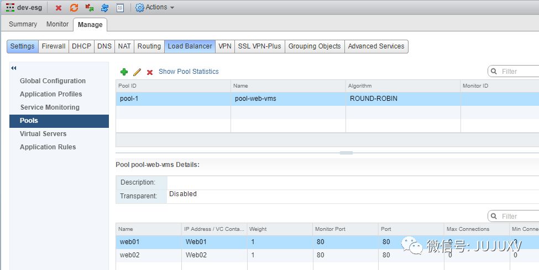The image size is (539, 270).
Task: Collapse the left navigation panel with double-arrow
Action: (x=14, y=68)
